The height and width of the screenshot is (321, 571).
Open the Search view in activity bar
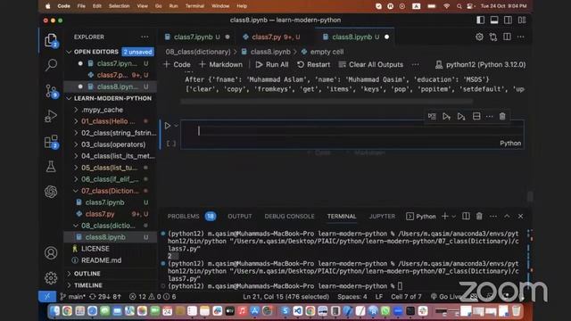coord(51,65)
